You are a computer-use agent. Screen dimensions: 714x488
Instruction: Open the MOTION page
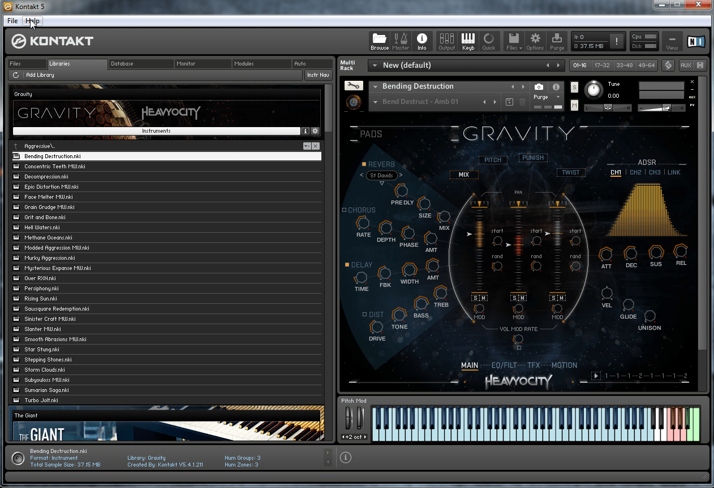click(x=564, y=365)
